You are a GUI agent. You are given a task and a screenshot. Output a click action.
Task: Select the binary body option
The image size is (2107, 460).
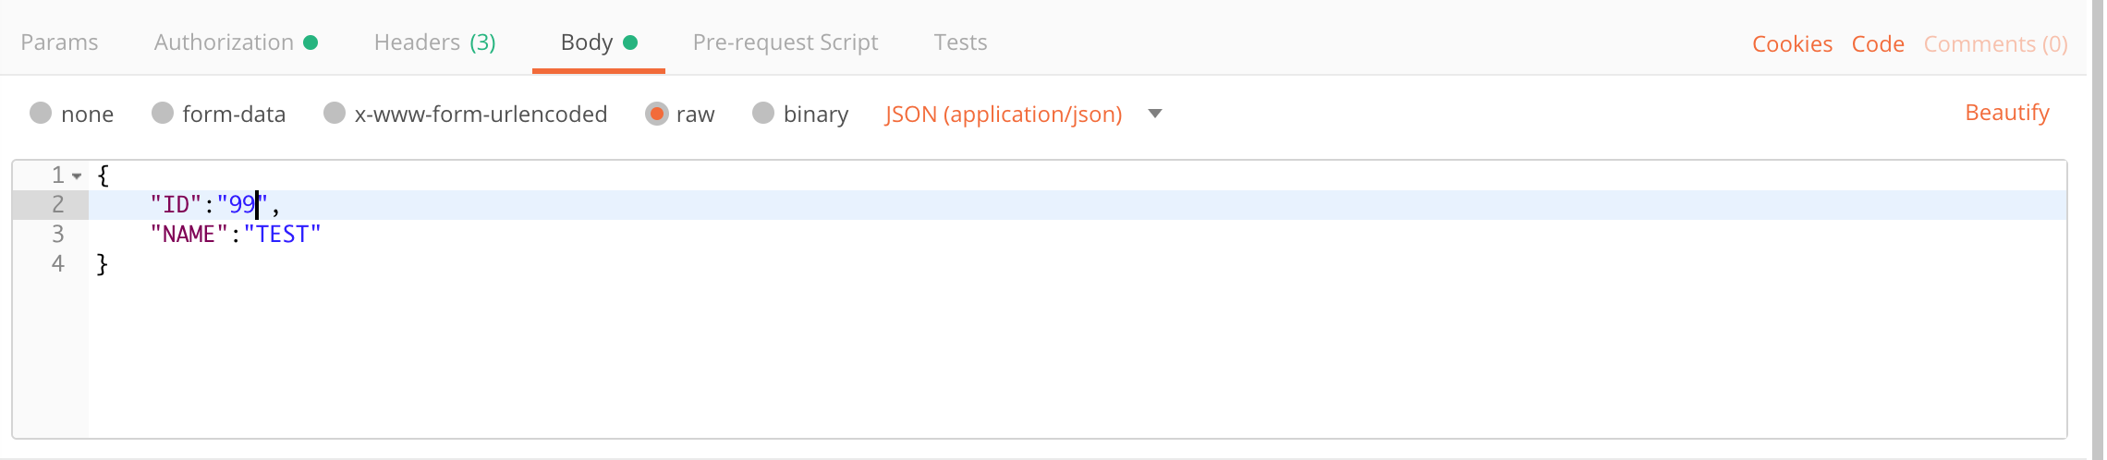pyautogui.click(x=763, y=113)
